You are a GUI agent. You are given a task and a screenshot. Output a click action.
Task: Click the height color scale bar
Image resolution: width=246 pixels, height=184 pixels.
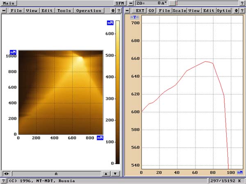pos(117,92)
